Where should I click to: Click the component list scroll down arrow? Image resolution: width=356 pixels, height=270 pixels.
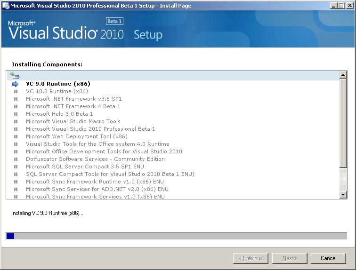pos(343,195)
